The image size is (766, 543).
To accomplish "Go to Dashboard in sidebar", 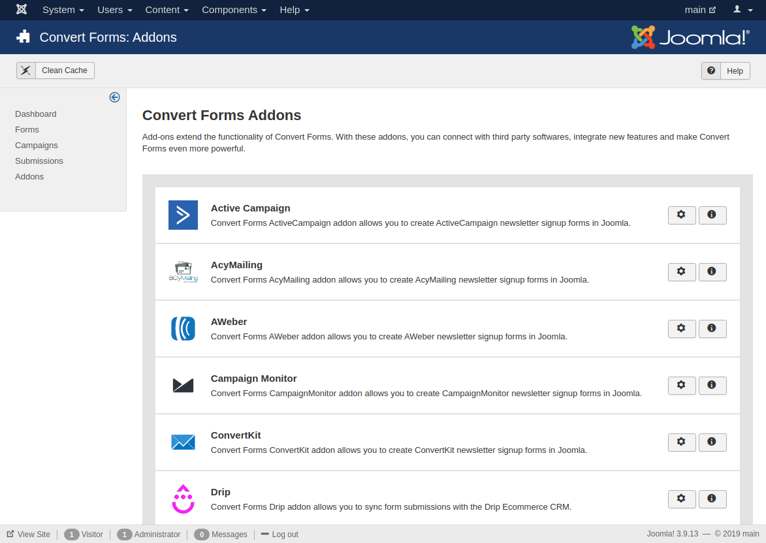I will click(36, 114).
